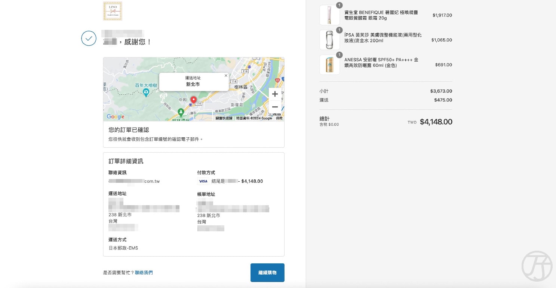Click the 新北市 label in map popup

[193, 84]
